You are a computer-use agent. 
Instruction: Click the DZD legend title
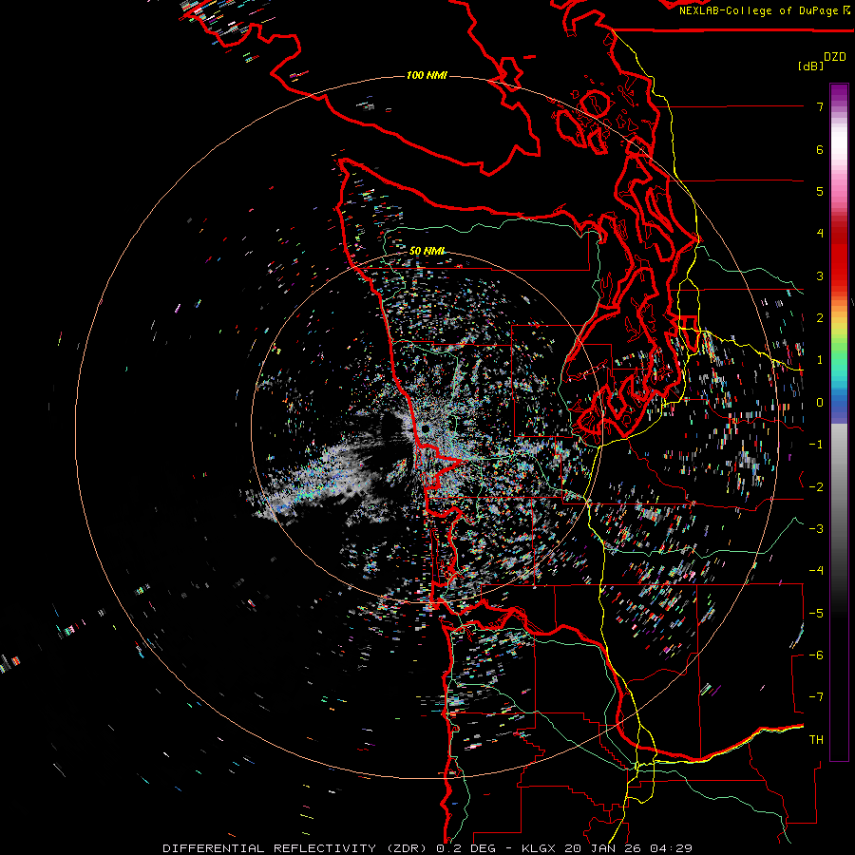pyautogui.click(x=835, y=57)
